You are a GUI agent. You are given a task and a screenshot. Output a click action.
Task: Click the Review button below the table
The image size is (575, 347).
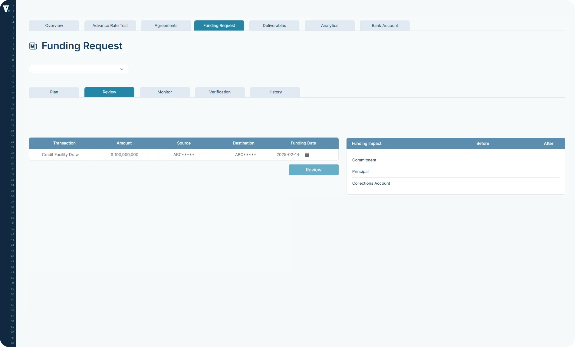(313, 170)
